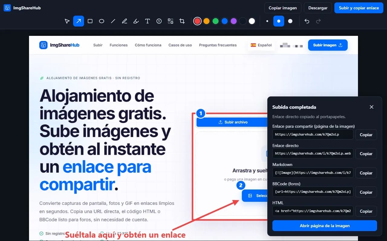The image size is (387, 241).
Task: Click into the Markdown code field
Action: [313, 173]
